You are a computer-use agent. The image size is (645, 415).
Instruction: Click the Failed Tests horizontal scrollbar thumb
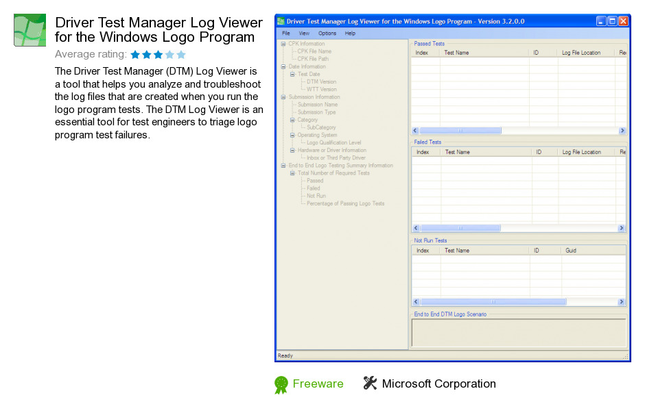460,228
